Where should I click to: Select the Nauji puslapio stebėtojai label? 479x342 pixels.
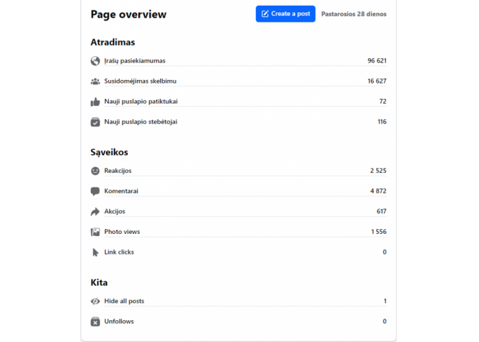click(141, 122)
